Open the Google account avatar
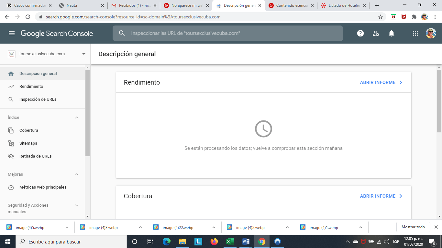Image resolution: width=442 pixels, height=248 pixels. pos(431,33)
